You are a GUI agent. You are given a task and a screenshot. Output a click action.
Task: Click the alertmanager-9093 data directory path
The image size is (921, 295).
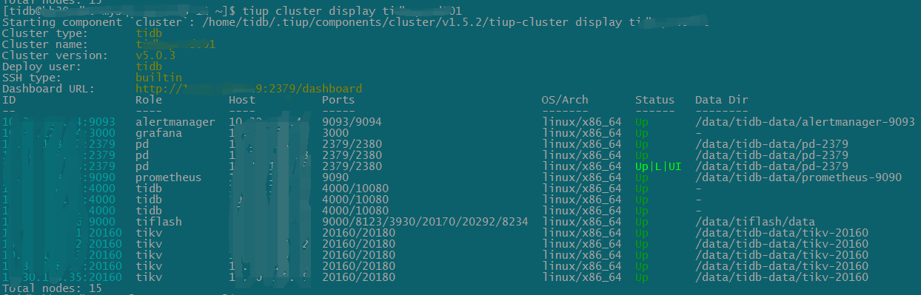point(805,122)
